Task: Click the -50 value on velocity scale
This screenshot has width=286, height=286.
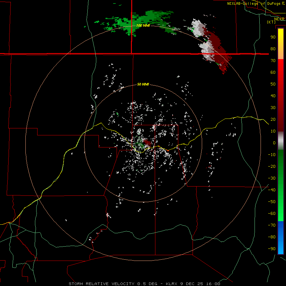Action: 272,202
